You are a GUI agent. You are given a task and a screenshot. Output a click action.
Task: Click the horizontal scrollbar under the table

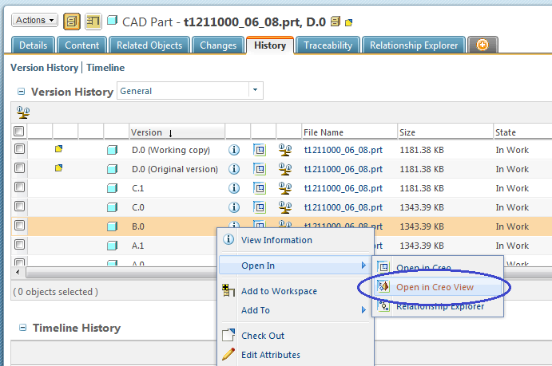(120, 272)
